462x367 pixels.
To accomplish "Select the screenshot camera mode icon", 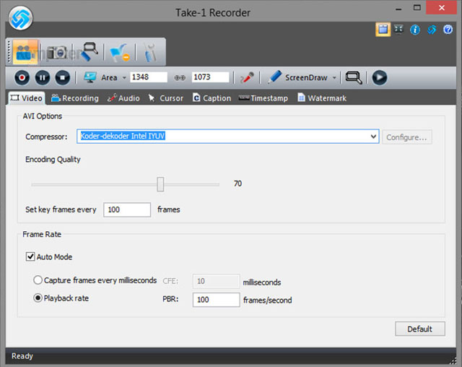I will pyautogui.click(x=57, y=53).
